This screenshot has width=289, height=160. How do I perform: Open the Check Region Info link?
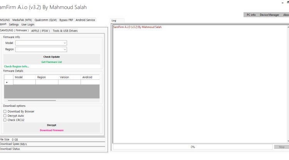pyautogui.click(x=17, y=66)
